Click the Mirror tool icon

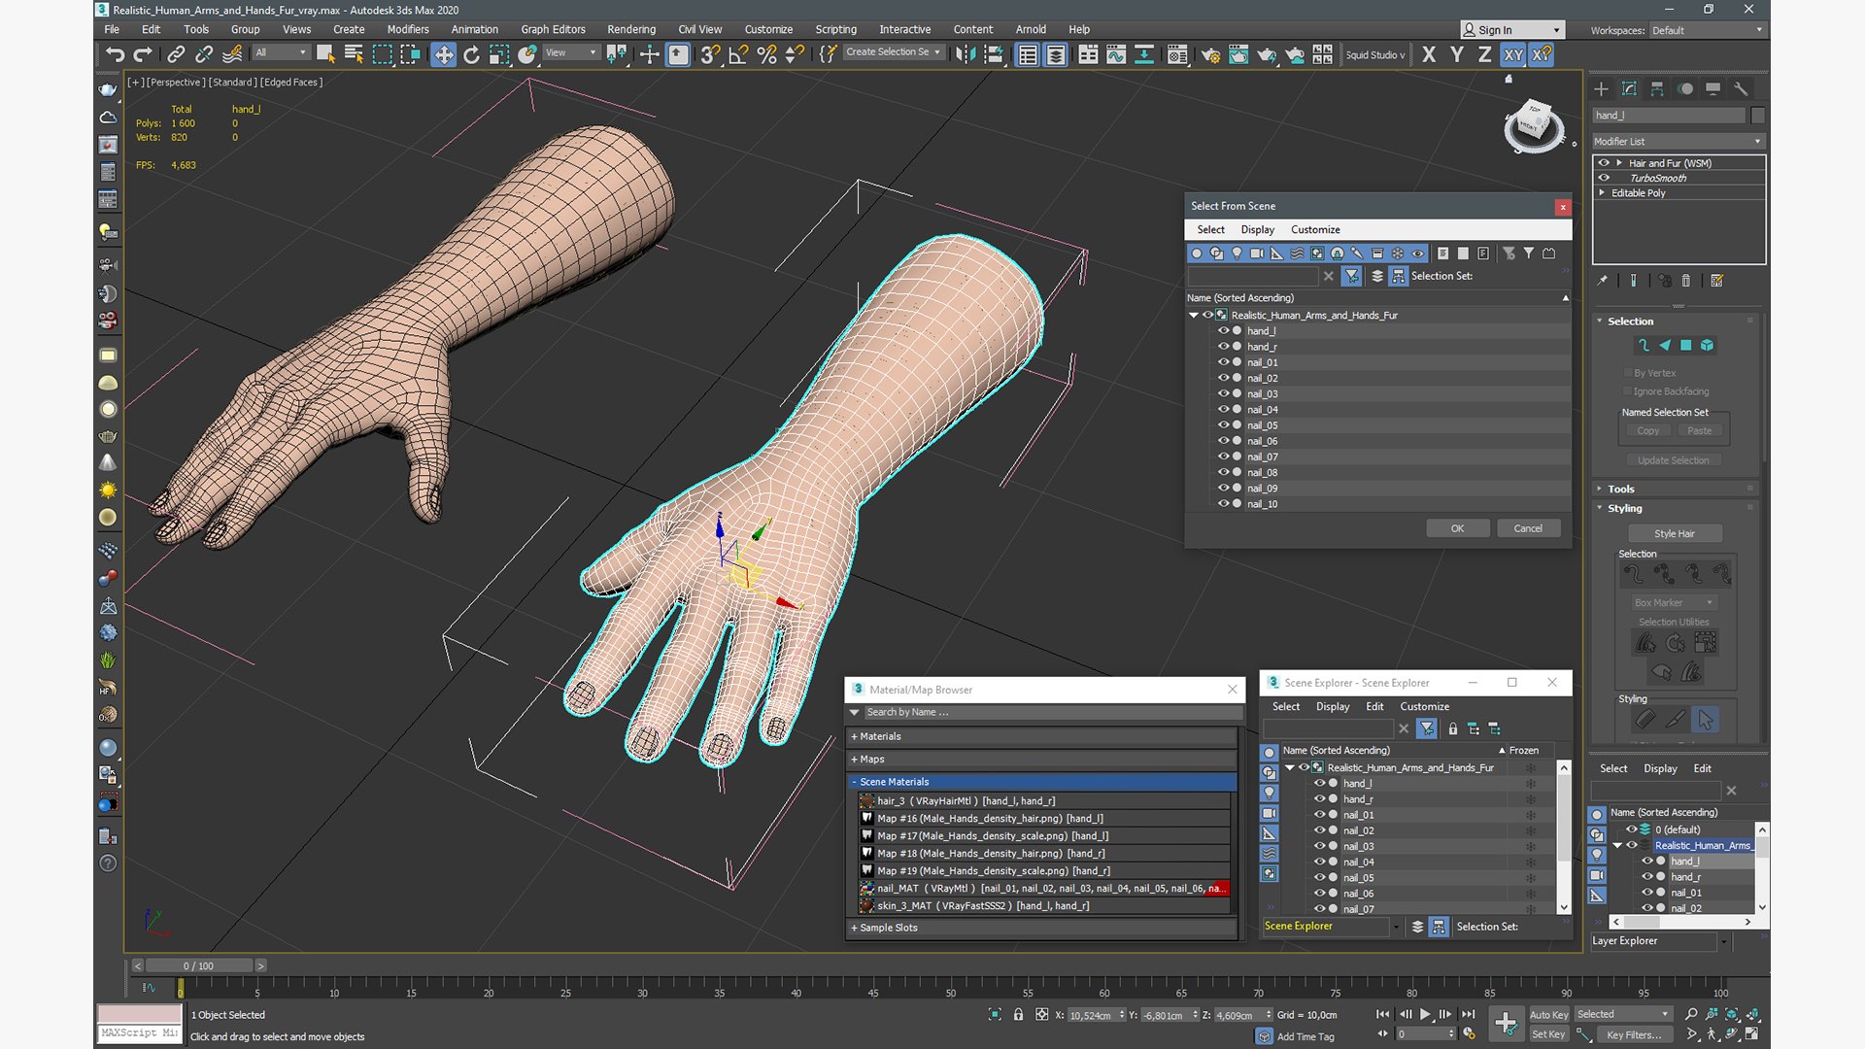point(965,54)
